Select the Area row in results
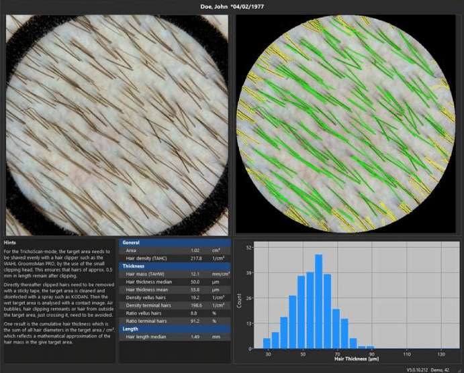 coord(174,250)
